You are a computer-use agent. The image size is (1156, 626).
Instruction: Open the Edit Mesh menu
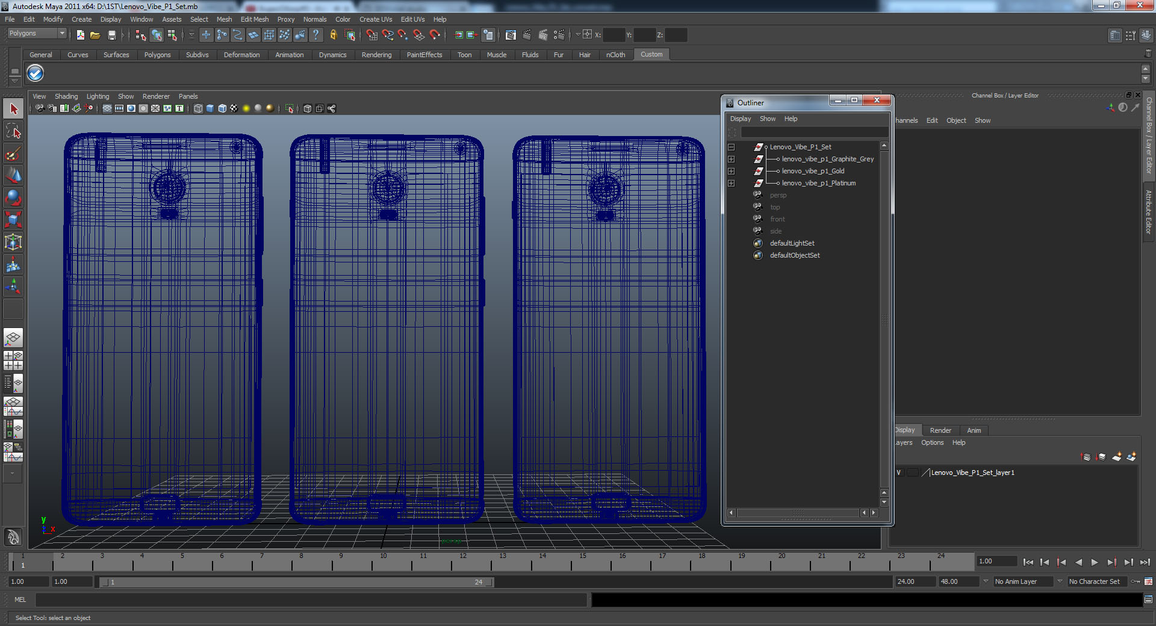coord(254,19)
